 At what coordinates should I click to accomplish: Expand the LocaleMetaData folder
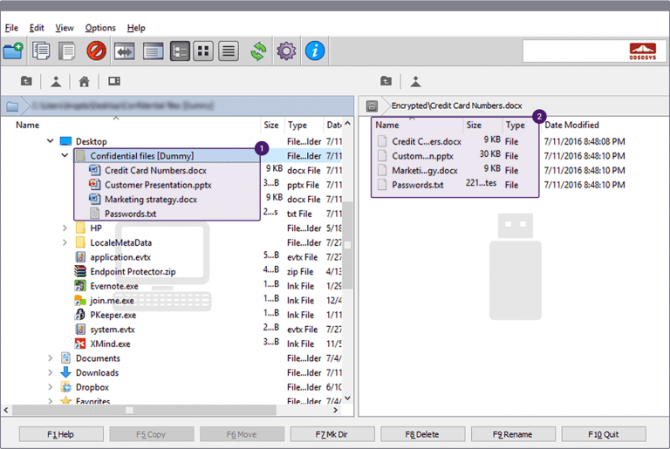(x=65, y=242)
